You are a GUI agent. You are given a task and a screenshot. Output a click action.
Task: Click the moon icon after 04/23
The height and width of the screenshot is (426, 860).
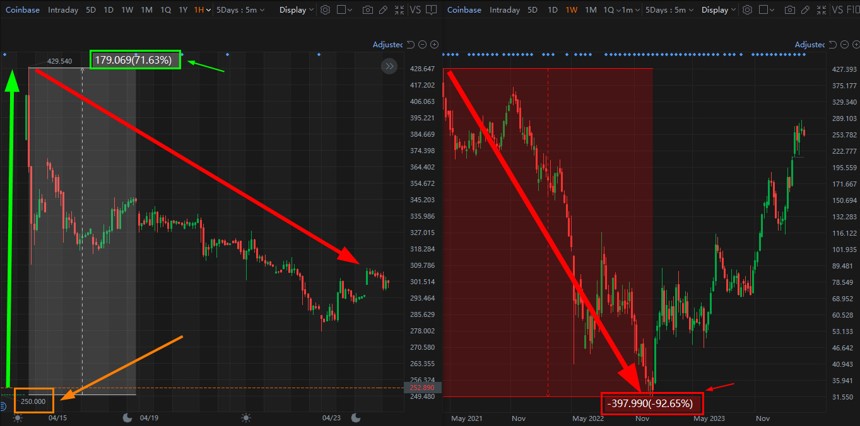tap(356, 418)
